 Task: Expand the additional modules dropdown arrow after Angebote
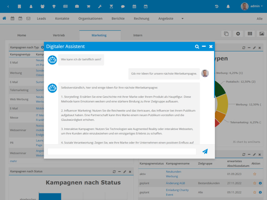(x=183, y=19)
